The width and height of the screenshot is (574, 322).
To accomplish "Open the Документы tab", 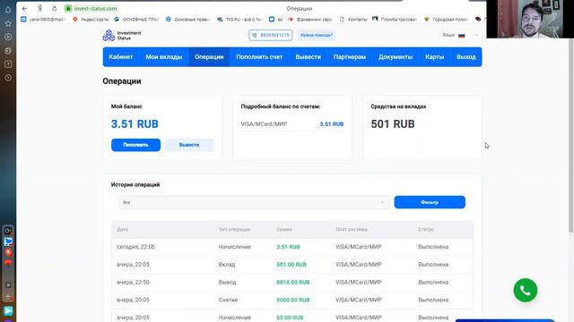I will pos(396,57).
